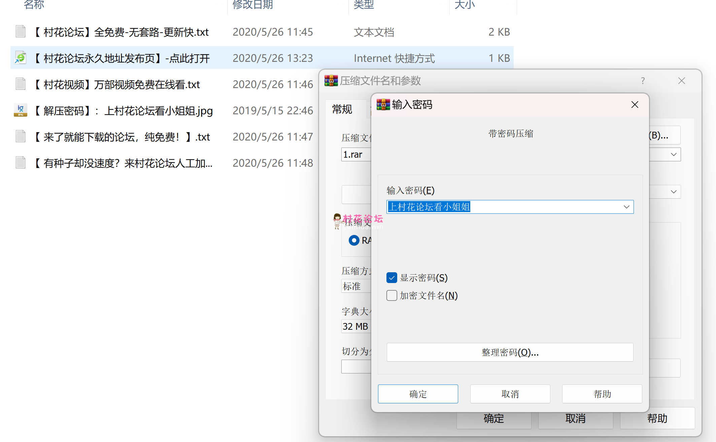Open 整理密码(O)... password organizer
This screenshot has height=442, width=716.
(510, 352)
